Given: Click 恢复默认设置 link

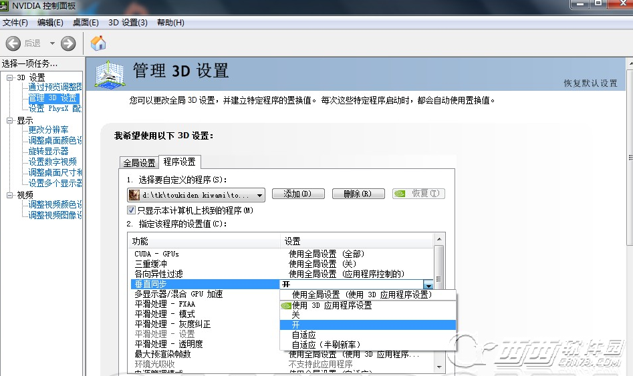Looking at the screenshot, I should 590,83.
